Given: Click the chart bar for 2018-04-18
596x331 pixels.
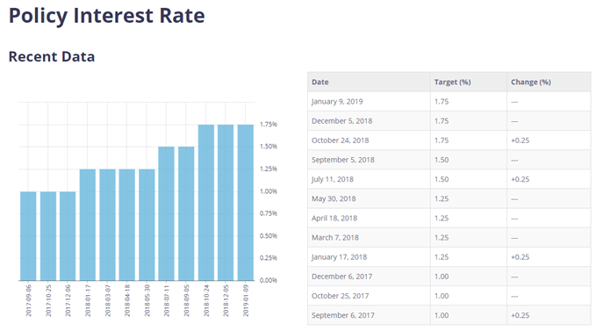Looking at the screenshot, I should click(x=127, y=225).
